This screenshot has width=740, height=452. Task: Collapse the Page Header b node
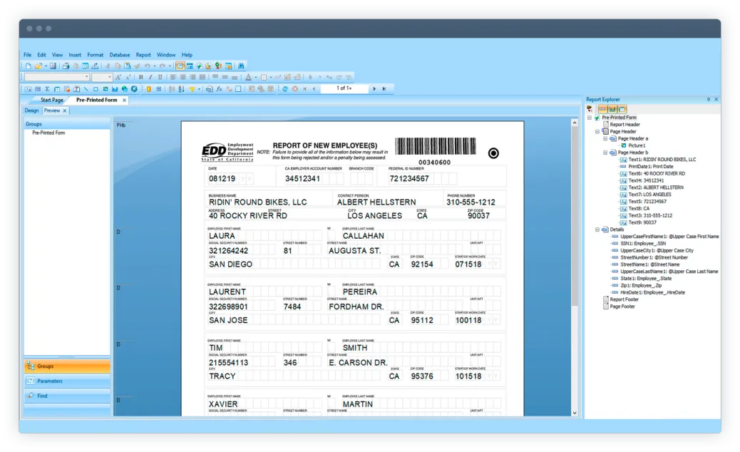pyautogui.click(x=605, y=153)
